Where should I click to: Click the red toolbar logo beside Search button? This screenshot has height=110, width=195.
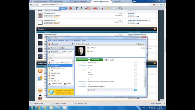click(x=70, y=8)
